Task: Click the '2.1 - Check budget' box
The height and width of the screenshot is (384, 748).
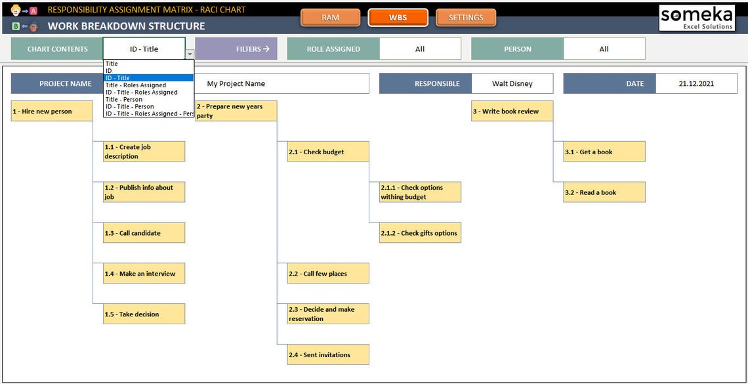Action: [x=328, y=151]
